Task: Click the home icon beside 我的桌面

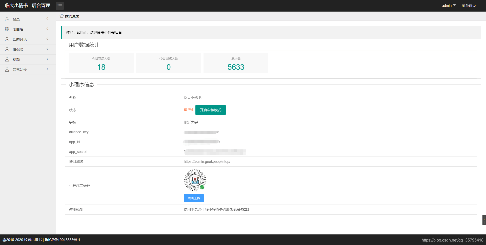Action: (x=62, y=16)
